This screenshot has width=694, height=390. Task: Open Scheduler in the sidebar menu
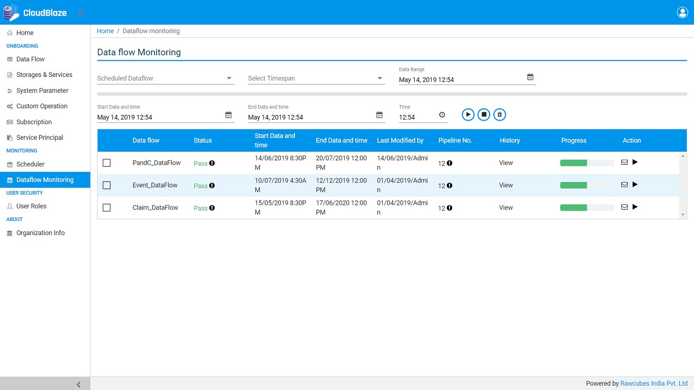click(x=30, y=164)
